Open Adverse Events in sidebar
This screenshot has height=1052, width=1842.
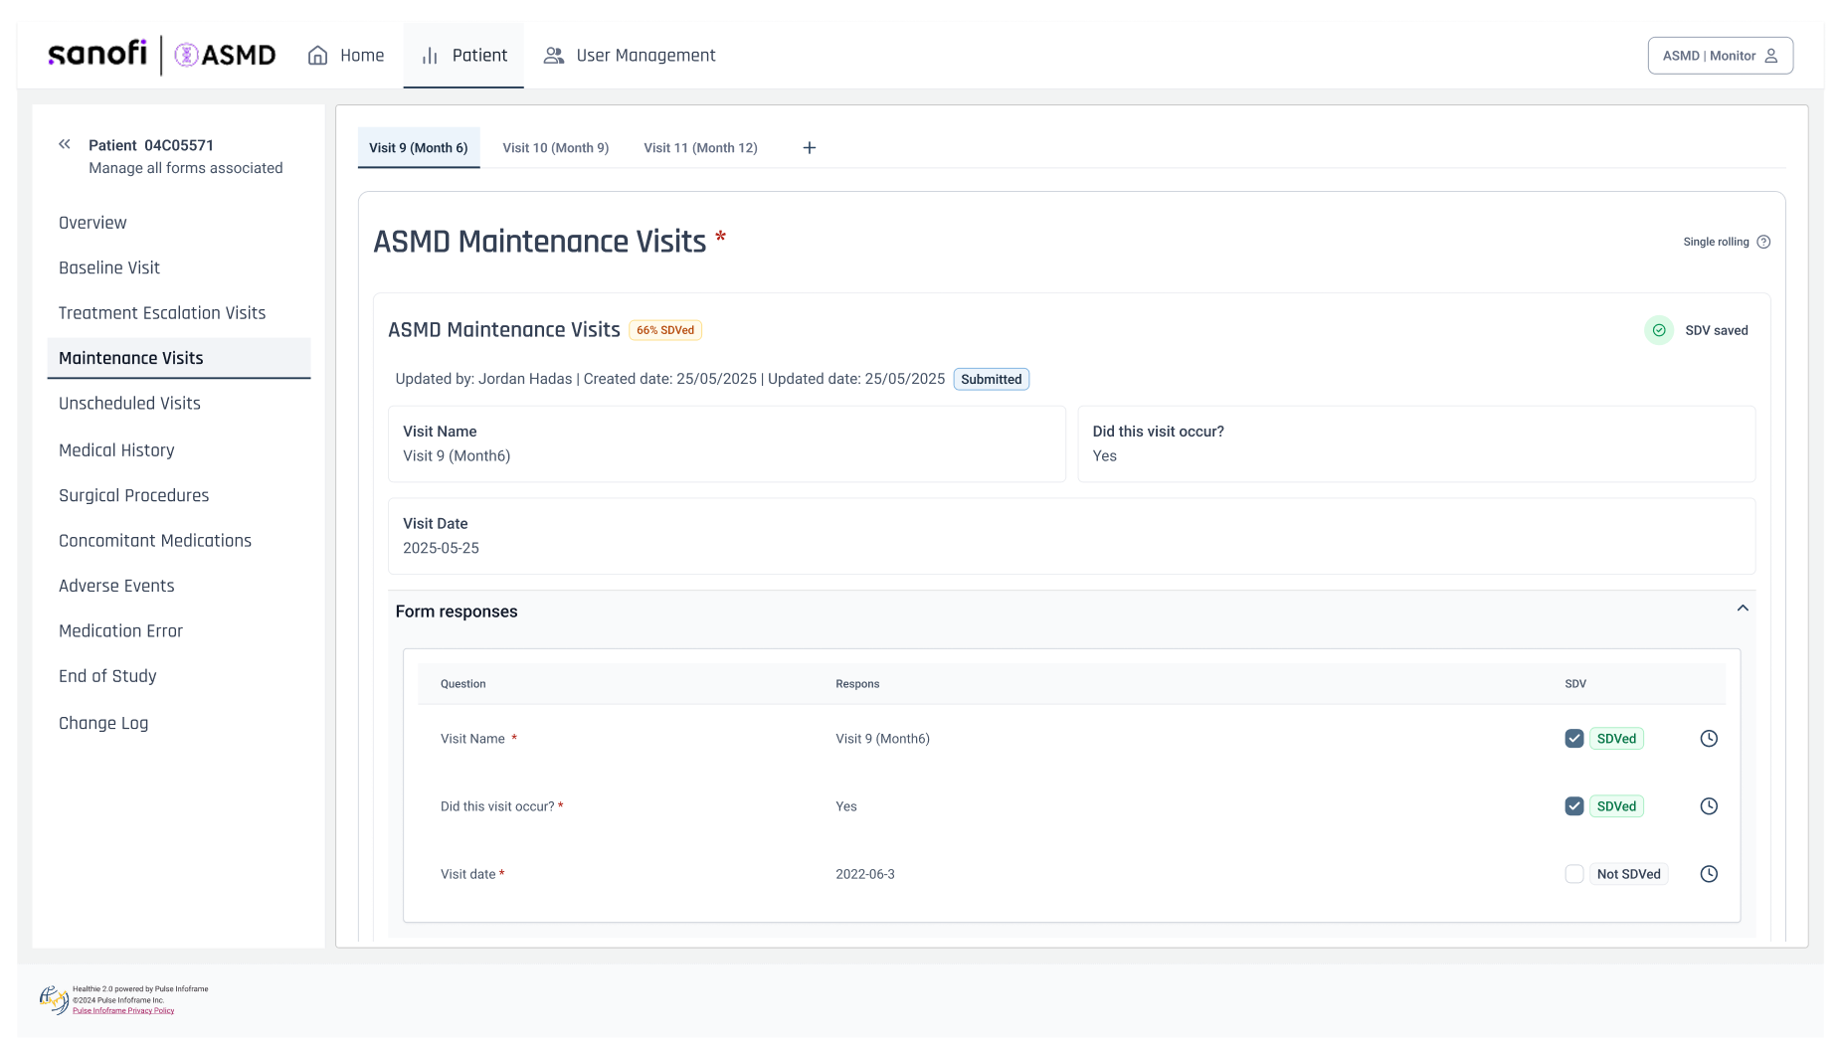116,586
